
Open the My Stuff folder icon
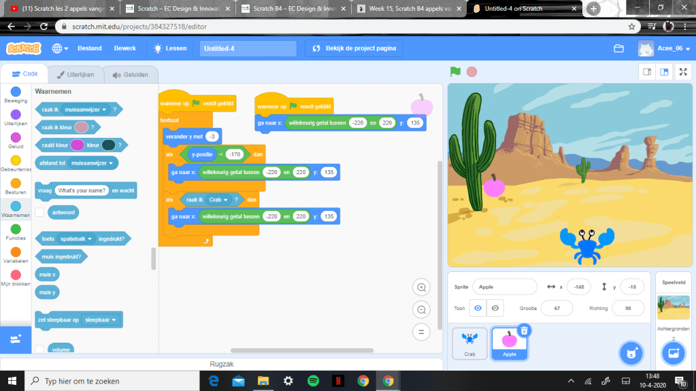tap(618, 48)
